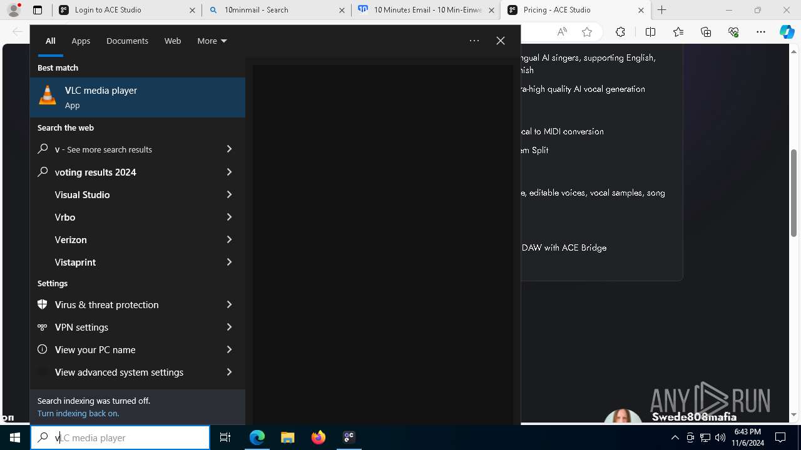Close the Windows search panel
This screenshot has width=801, height=450.
(501, 41)
